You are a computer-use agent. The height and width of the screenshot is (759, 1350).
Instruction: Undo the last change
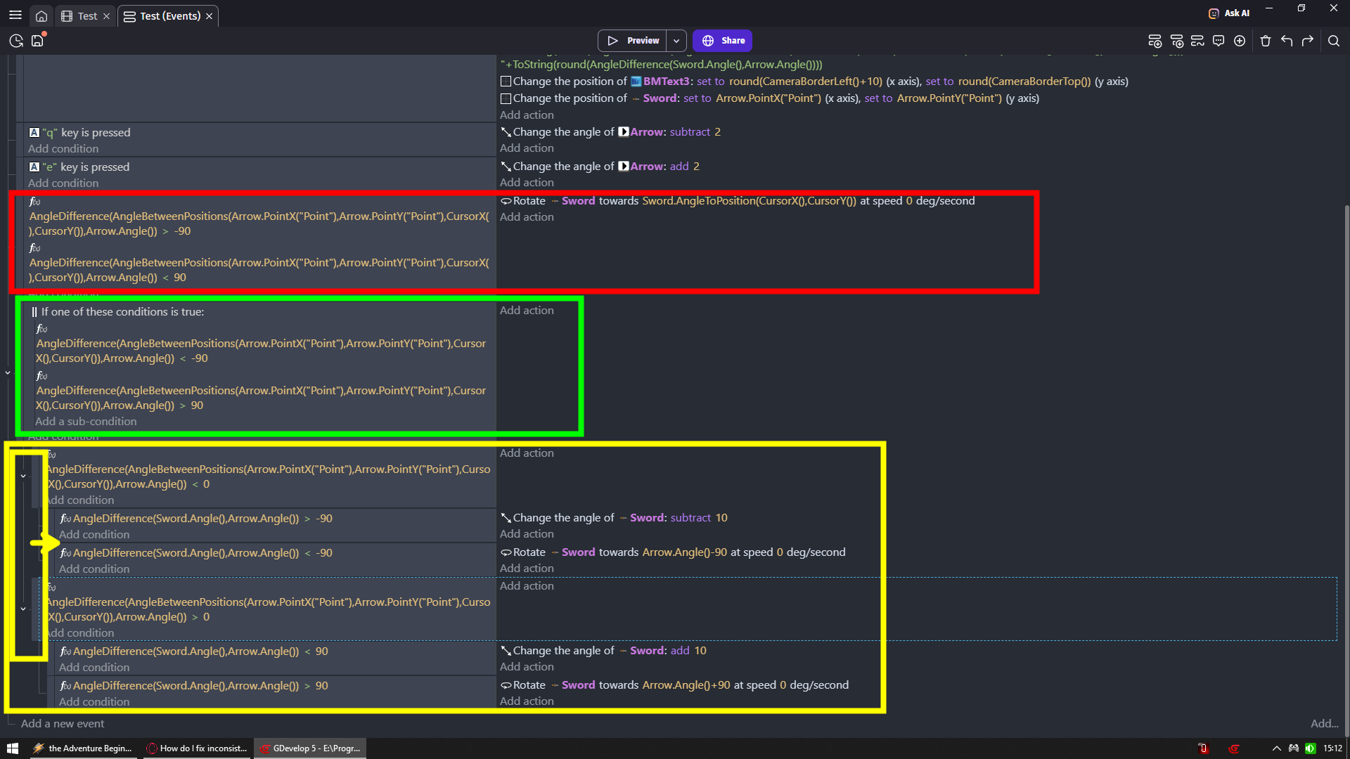1287,41
